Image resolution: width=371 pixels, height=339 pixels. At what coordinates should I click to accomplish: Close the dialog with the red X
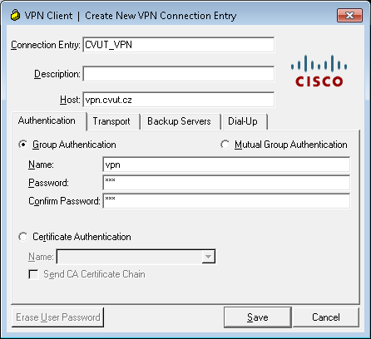click(350, 15)
